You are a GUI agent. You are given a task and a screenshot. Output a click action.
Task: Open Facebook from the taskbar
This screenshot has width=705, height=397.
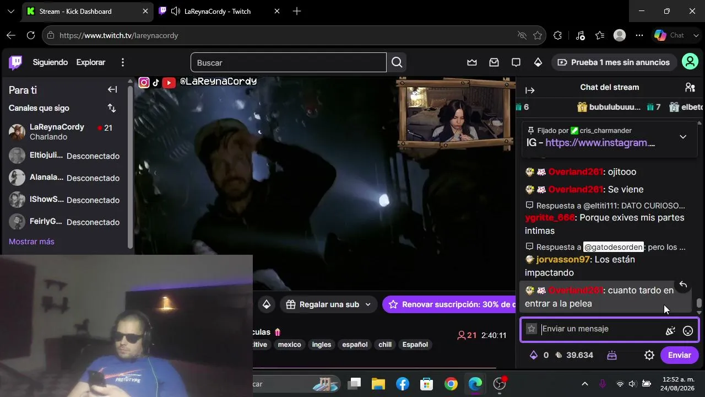[403, 384]
